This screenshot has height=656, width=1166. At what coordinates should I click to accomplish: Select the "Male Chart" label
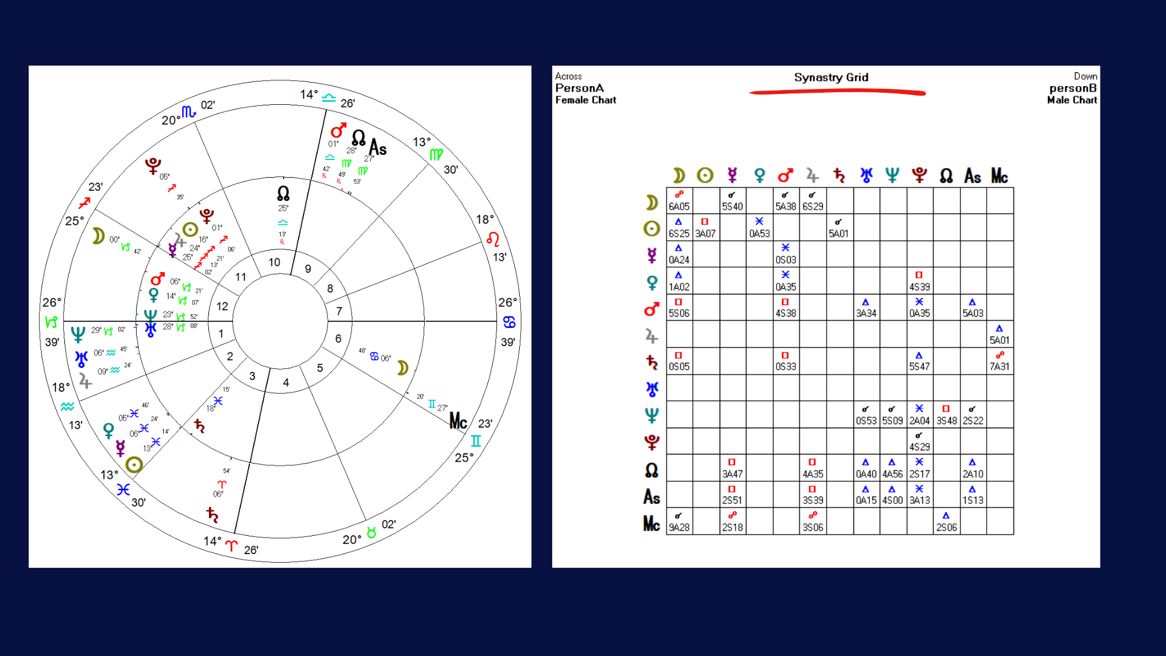[x=1072, y=100]
